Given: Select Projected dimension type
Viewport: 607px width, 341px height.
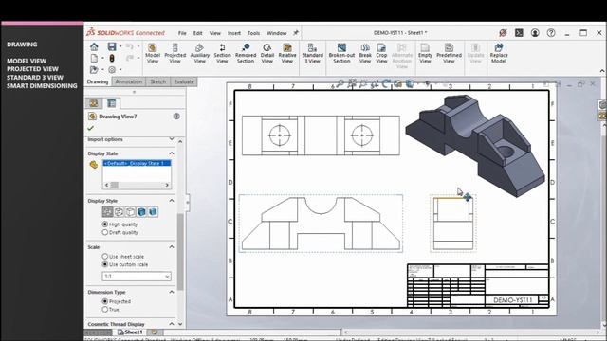Looking at the screenshot, I should click(105, 301).
